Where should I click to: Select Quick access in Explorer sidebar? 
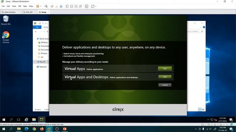[x=43, y=38]
